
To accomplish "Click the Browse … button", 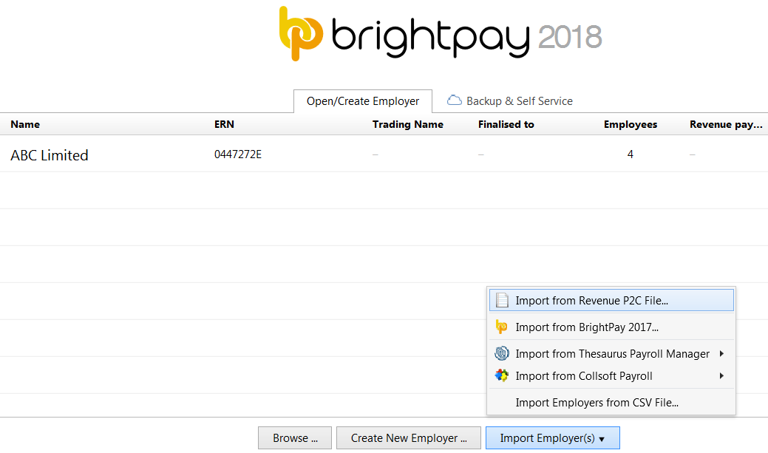I will pyautogui.click(x=295, y=437).
